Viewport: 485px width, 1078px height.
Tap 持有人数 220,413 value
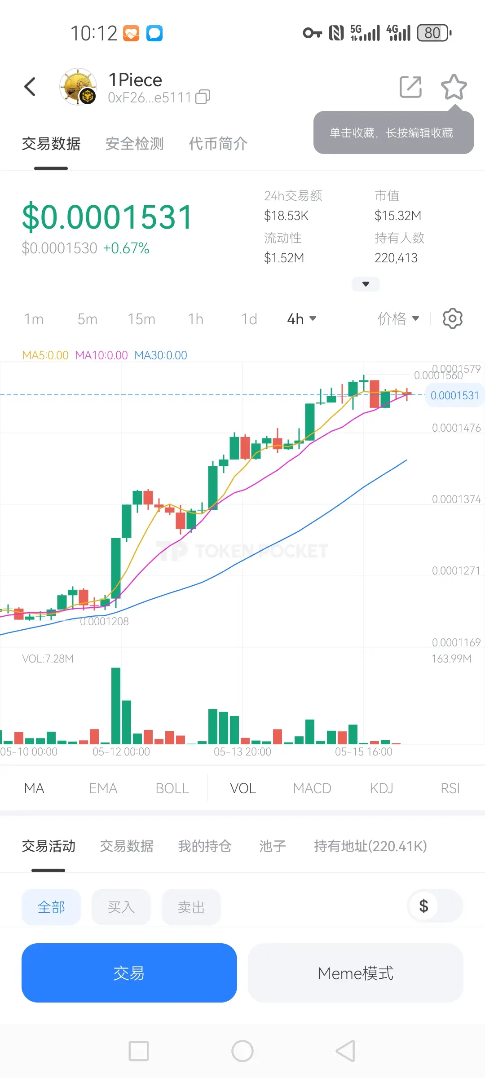tap(396, 258)
